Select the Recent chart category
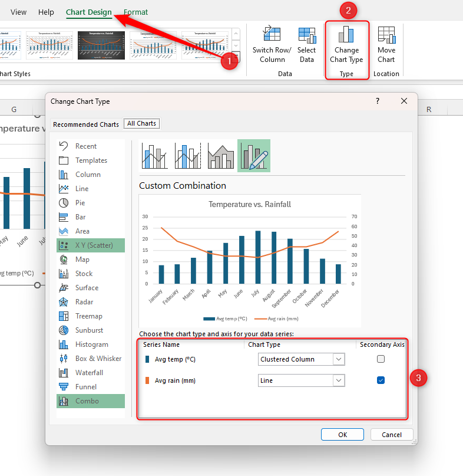Viewport: 463px width, 476px height. pyautogui.click(x=91, y=146)
